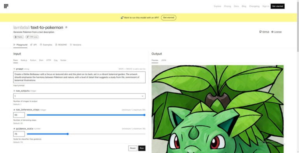Image resolution: width=299 pixels, height=153 pixels.
Task: Switch to the API tab
Action: [x=33, y=45]
